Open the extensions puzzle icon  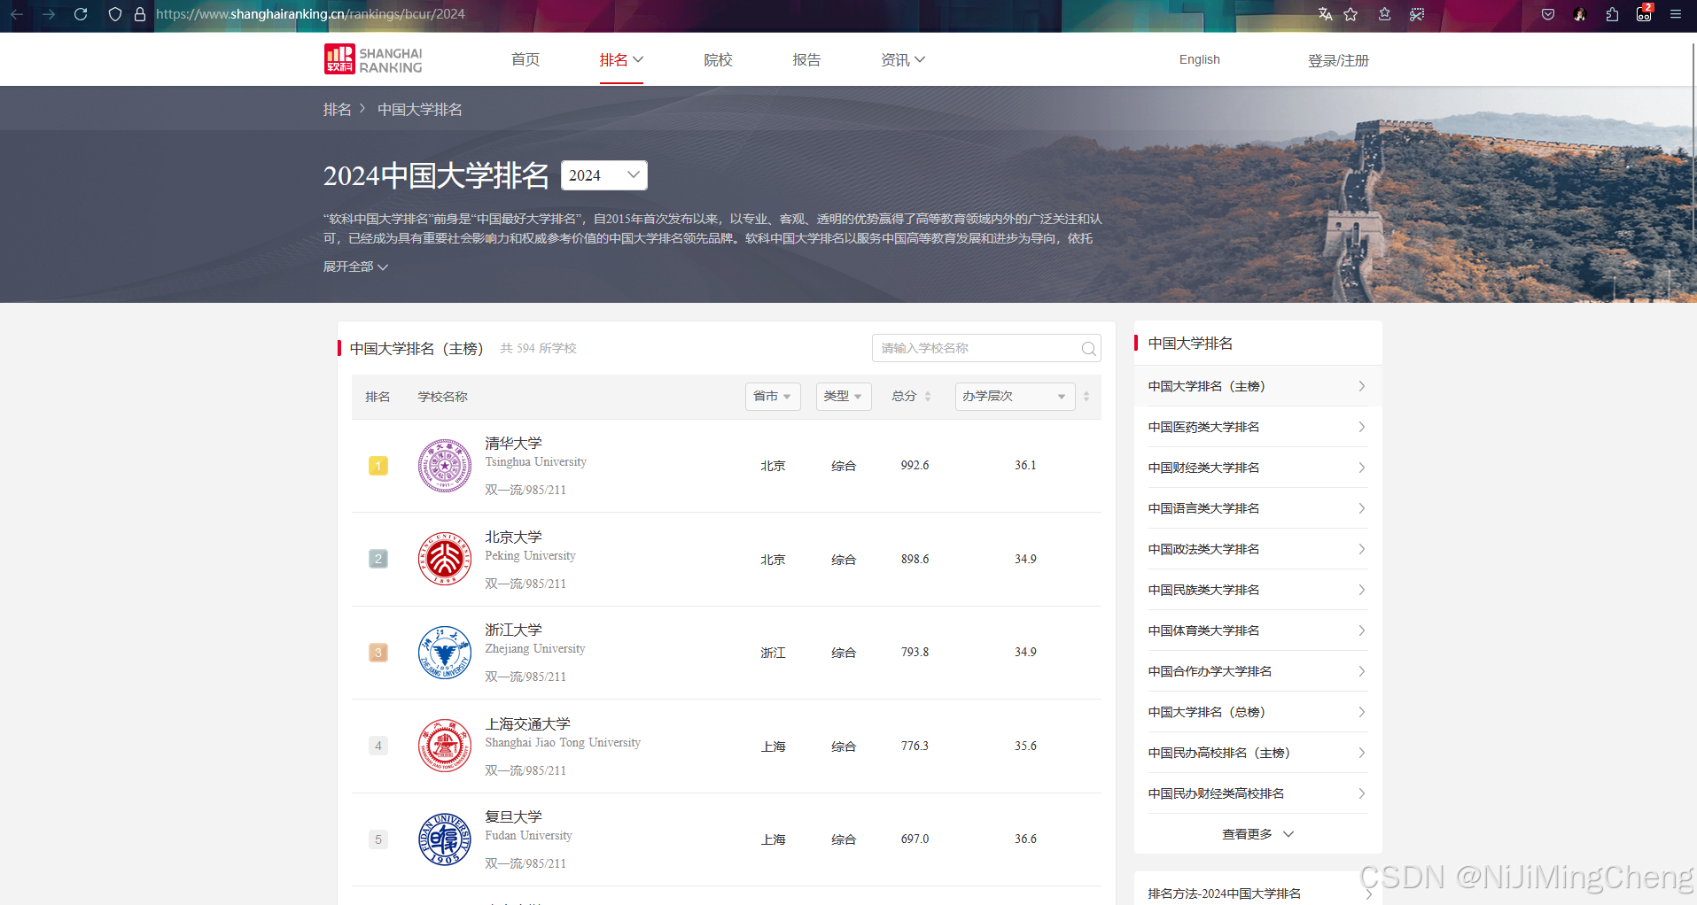point(1612,14)
